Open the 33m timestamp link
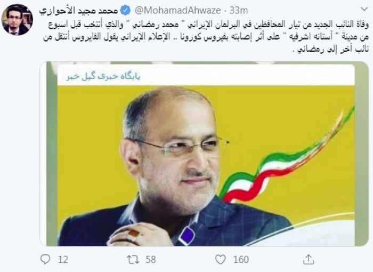Image resolution: width=373 pixels, height=272 pixels. tap(238, 11)
